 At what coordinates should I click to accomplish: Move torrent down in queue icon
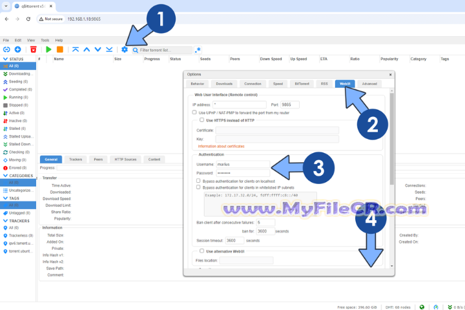tap(98, 50)
